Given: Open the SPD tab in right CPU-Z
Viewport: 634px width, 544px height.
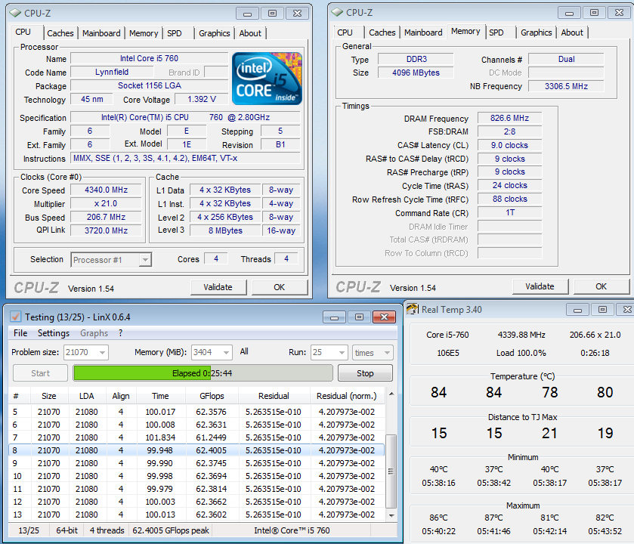Looking at the screenshot, I should pos(496,32).
